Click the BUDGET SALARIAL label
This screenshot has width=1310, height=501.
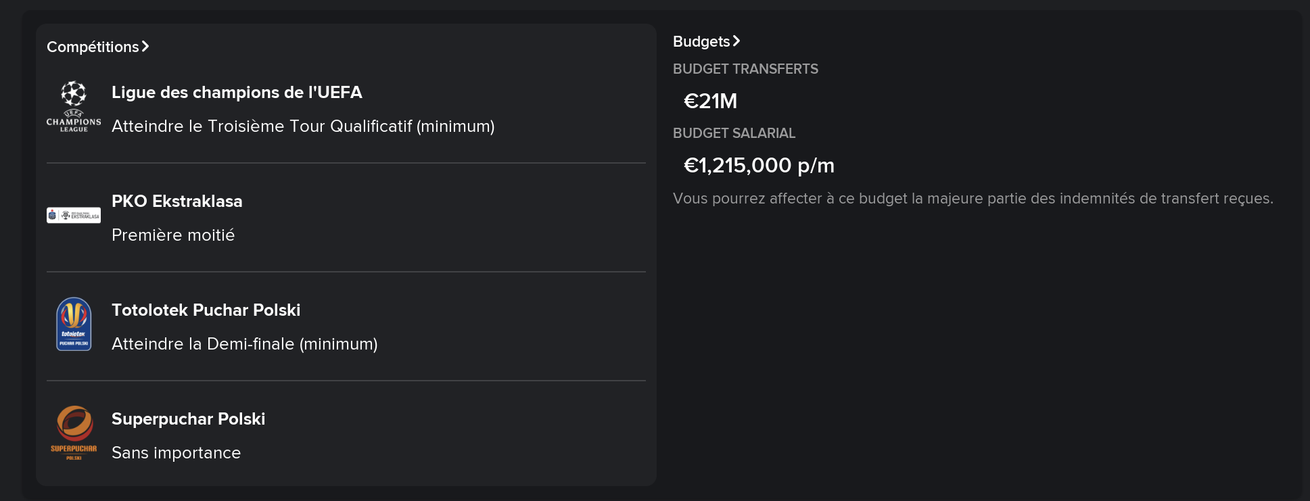(734, 133)
